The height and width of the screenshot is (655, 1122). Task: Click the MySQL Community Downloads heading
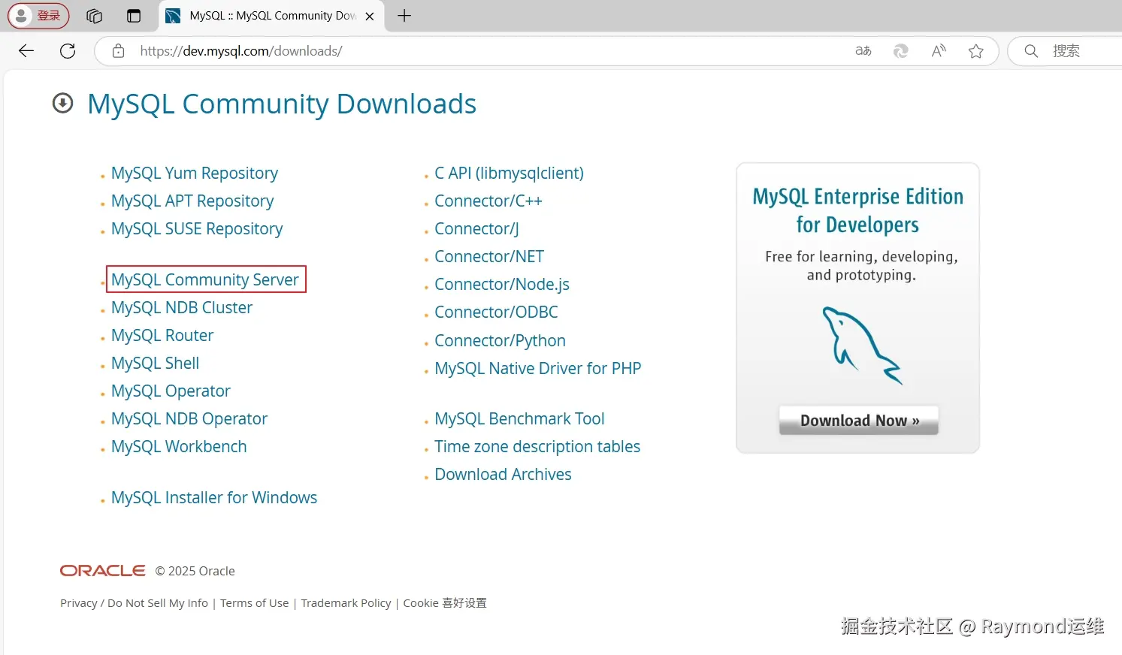pyautogui.click(x=282, y=104)
